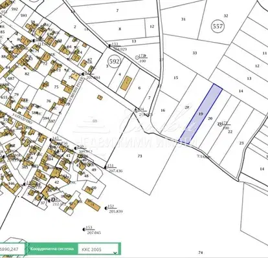
Task: Select parcel 31 on the map
Action: coord(183,19)
